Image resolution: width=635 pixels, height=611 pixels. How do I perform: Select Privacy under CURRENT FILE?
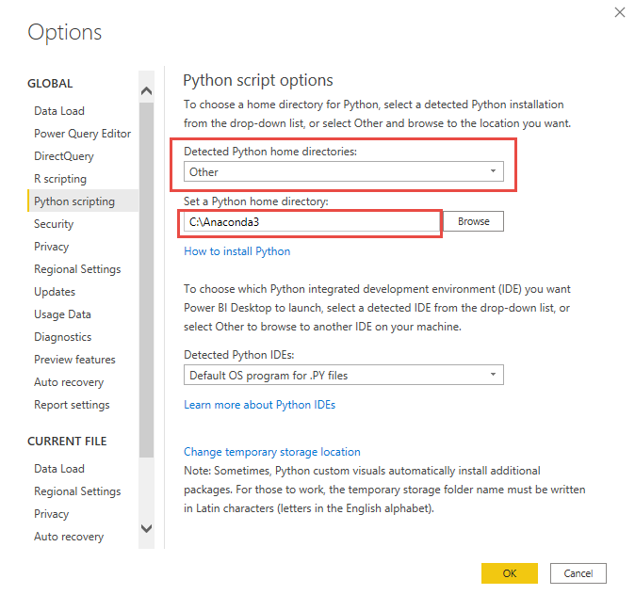pos(51,514)
